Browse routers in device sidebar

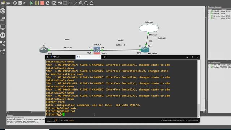click(3, 11)
